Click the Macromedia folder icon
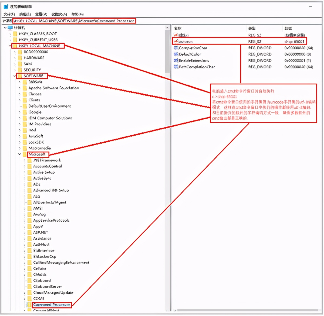This screenshot has height=316, width=324. 25,148
